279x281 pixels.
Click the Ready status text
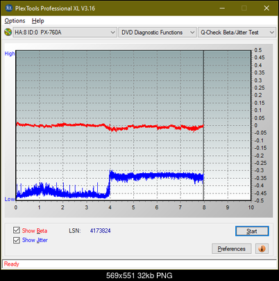coord(12,264)
